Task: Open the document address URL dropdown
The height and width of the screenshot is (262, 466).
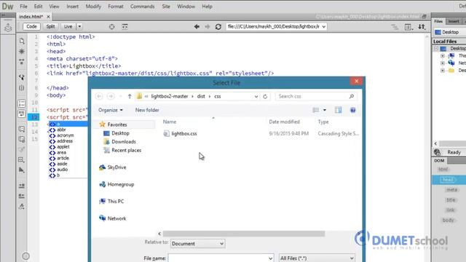Action: click(x=323, y=26)
